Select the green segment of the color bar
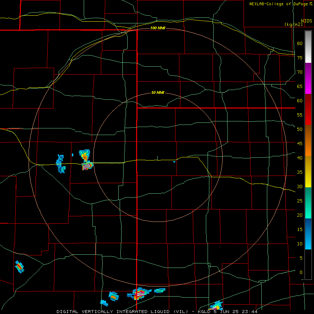Viewport: 314px width, 314px height. pyautogui.click(x=308, y=203)
